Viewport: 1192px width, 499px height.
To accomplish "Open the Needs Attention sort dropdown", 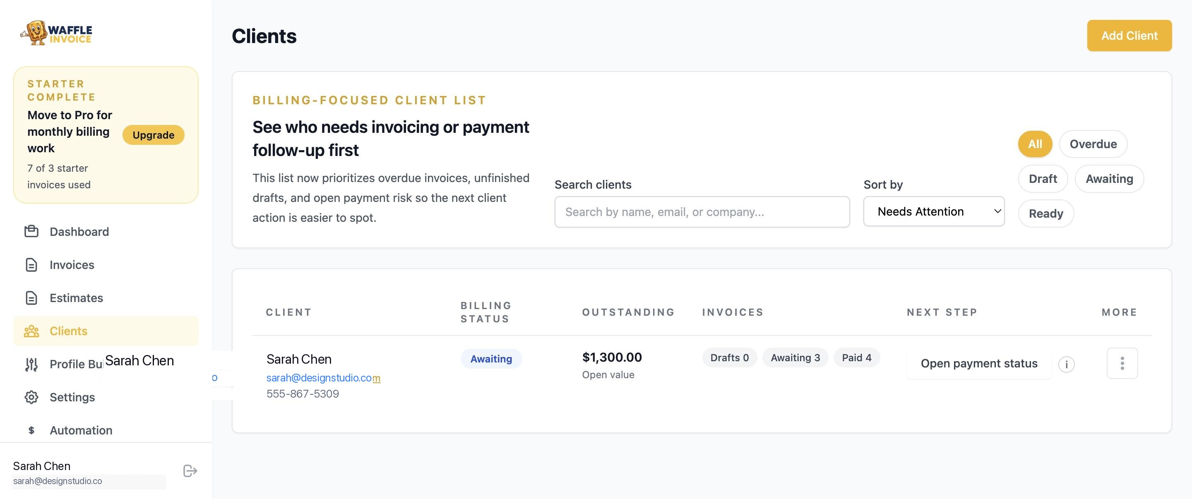I will pos(933,211).
